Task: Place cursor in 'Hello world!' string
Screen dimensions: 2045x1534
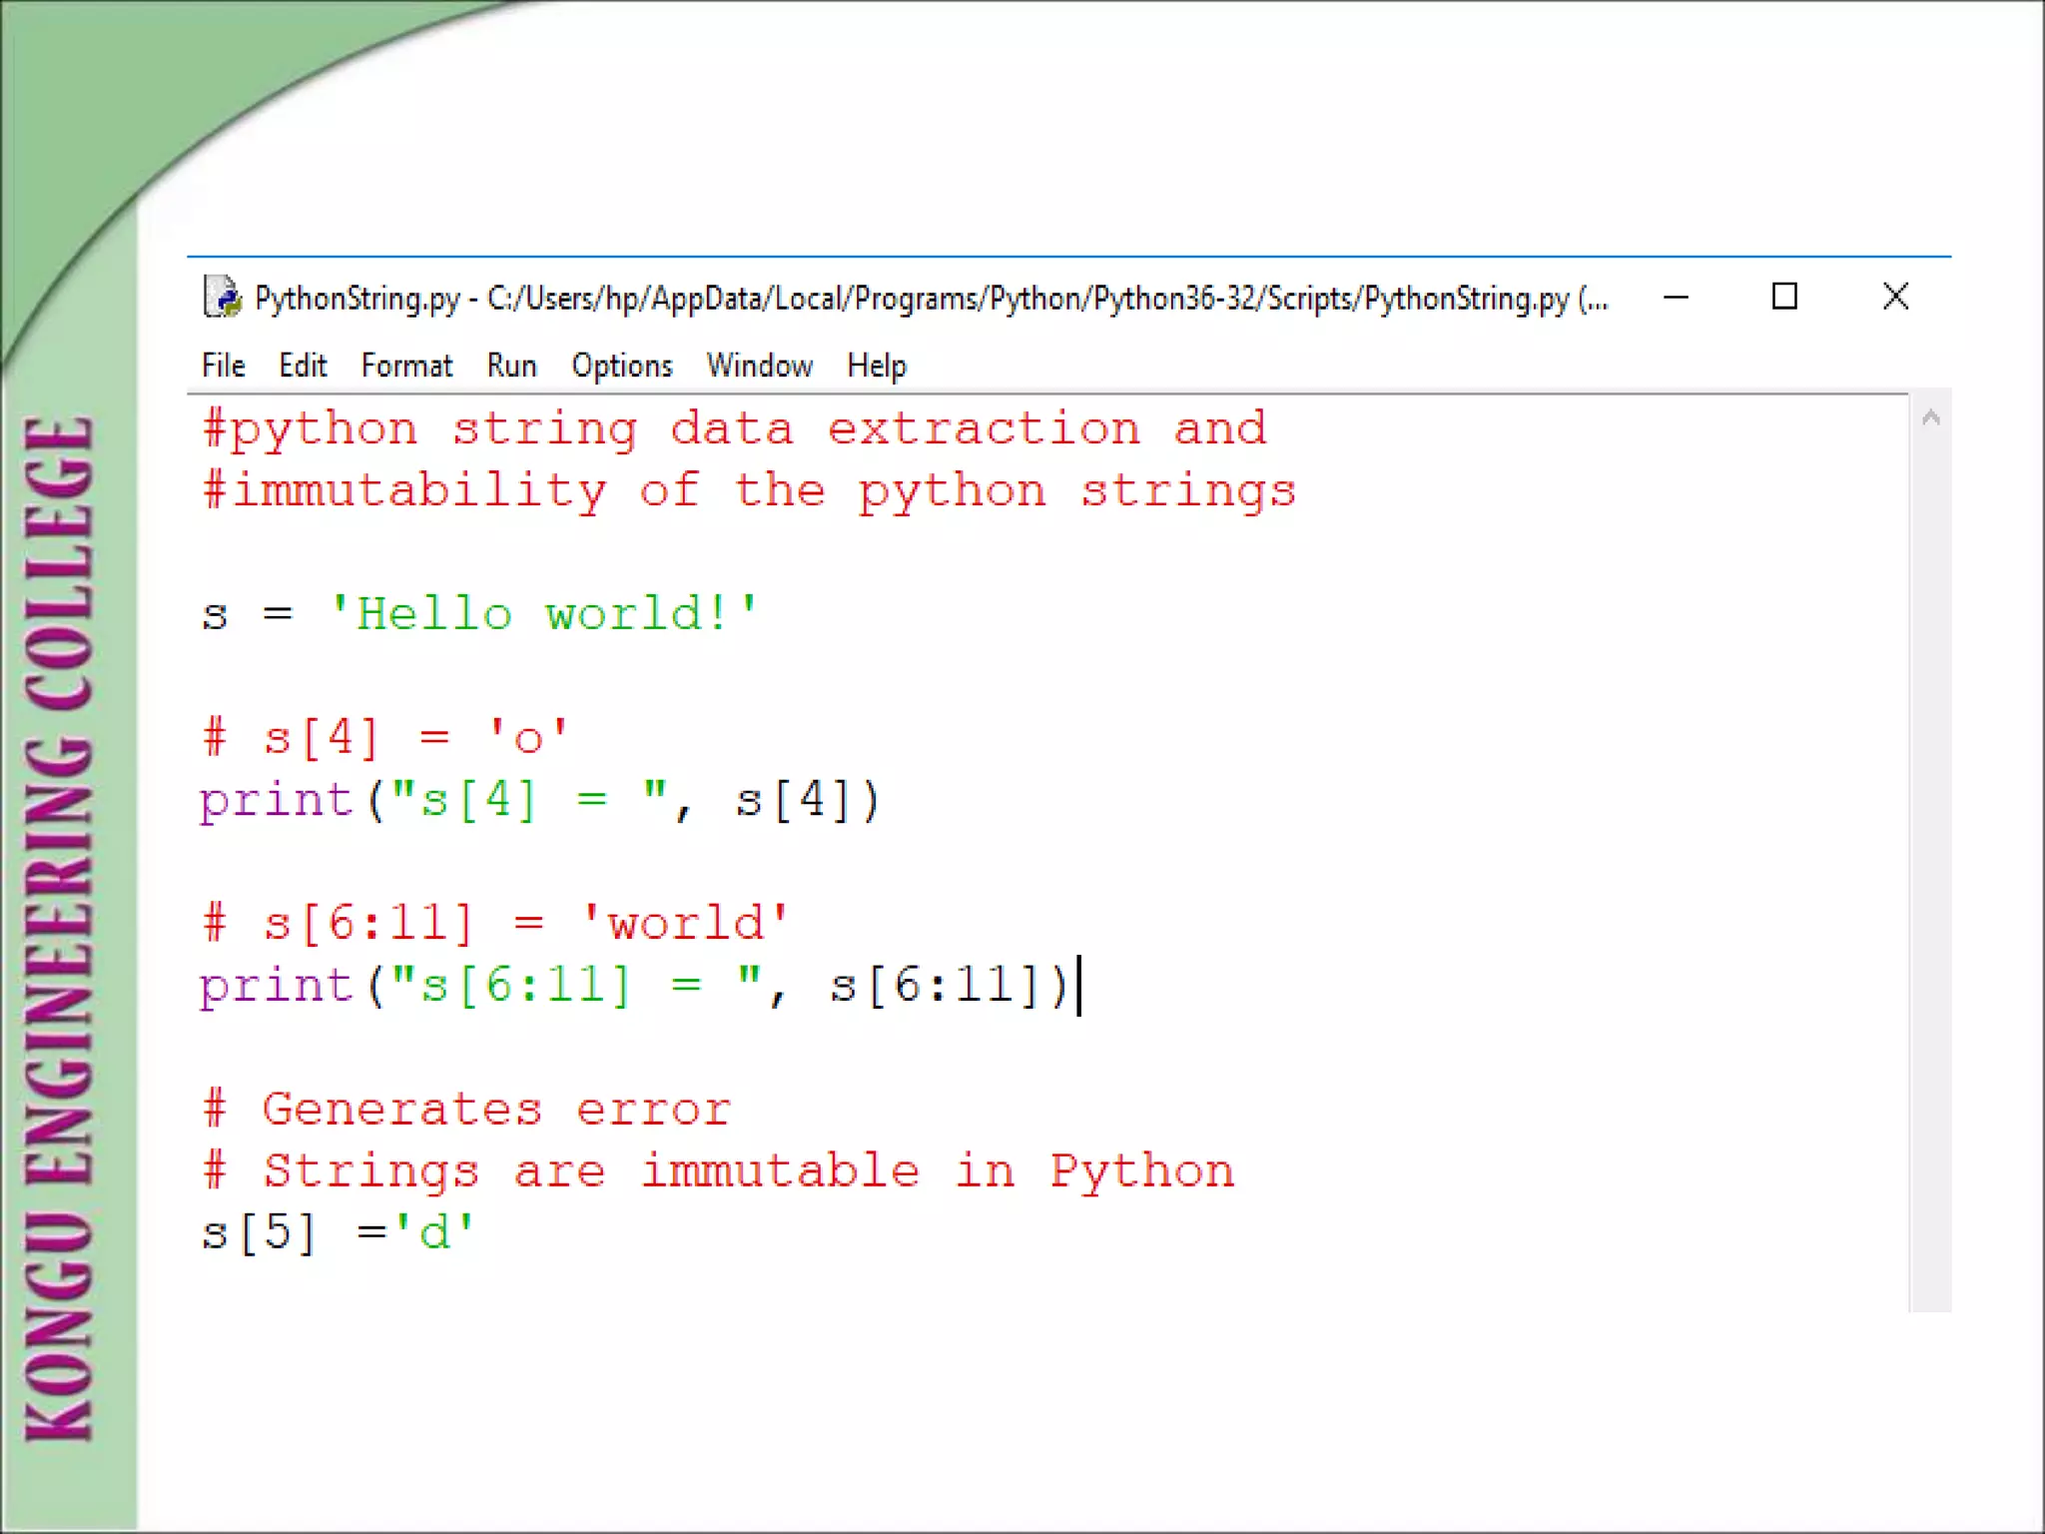Action: click(544, 614)
